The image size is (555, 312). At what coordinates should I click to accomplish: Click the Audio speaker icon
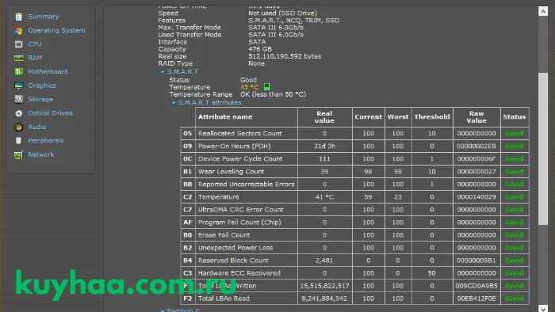click(x=19, y=127)
